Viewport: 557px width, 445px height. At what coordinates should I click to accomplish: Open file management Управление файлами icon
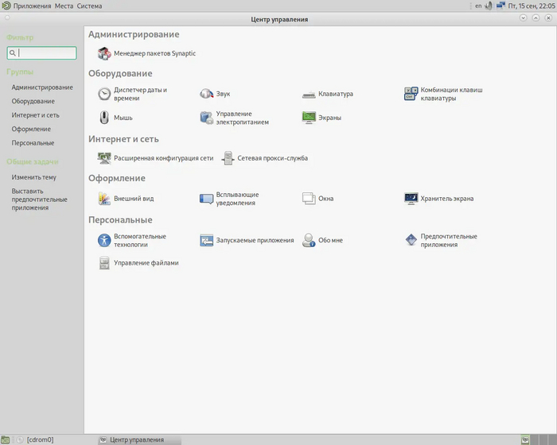(104, 263)
